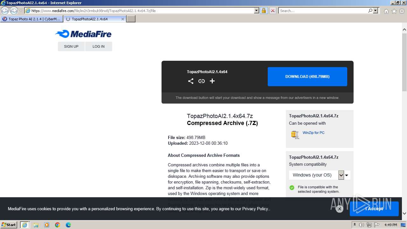Click I Accept on cookie banner
Screen dimensions: 407x229
374,209
